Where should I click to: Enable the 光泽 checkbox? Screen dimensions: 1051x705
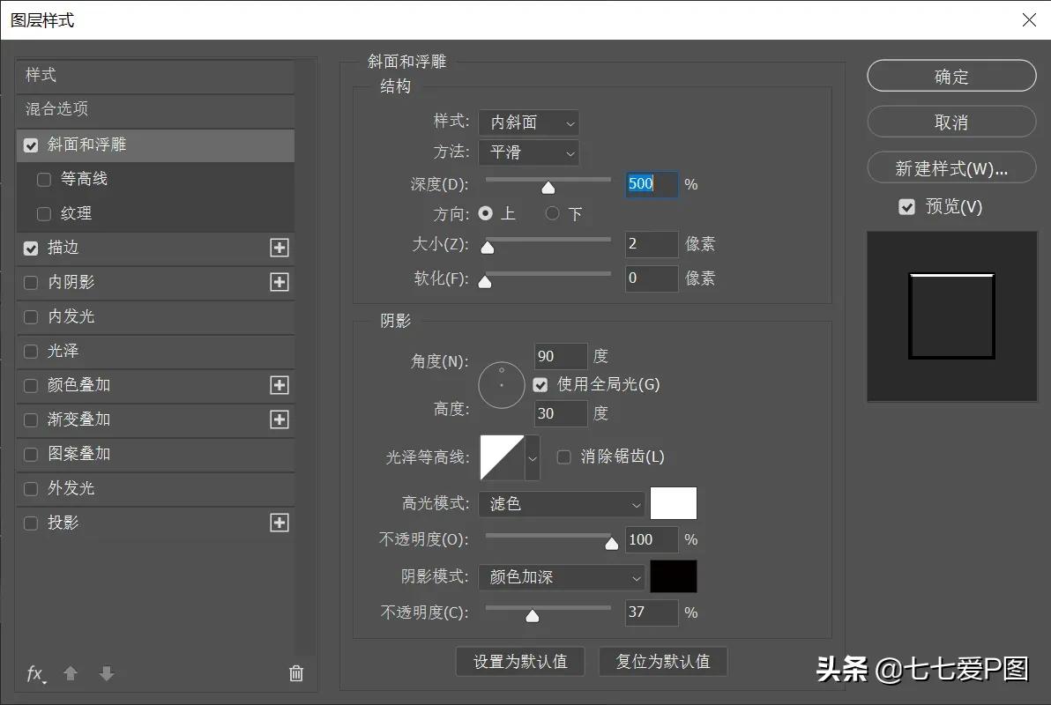[31, 351]
